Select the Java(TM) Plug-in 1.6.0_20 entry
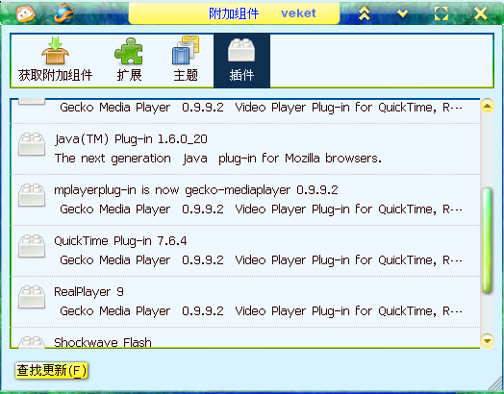Image resolution: width=504 pixels, height=394 pixels. point(245,149)
